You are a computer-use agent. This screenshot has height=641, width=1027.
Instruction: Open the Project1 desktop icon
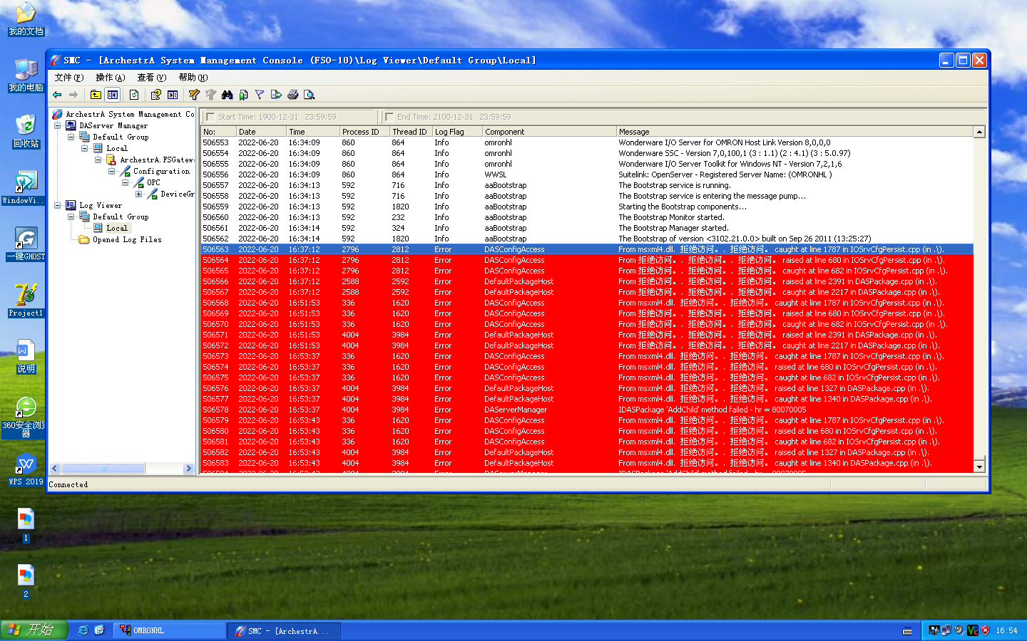pos(26,301)
